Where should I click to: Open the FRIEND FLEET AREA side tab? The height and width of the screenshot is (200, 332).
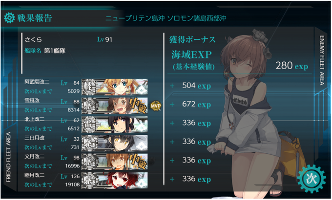(8, 157)
